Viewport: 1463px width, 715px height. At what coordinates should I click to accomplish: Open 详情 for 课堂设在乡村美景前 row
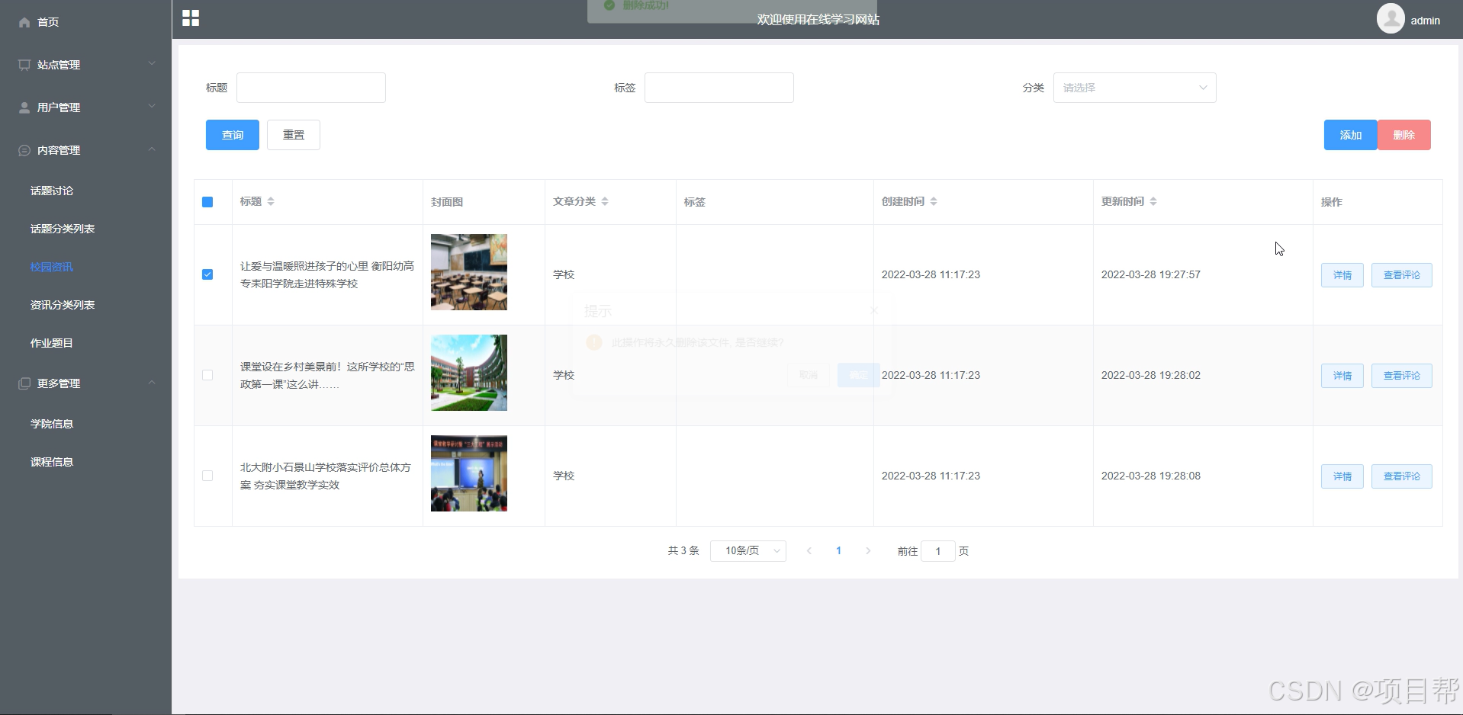pyautogui.click(x=1342, y=376)
